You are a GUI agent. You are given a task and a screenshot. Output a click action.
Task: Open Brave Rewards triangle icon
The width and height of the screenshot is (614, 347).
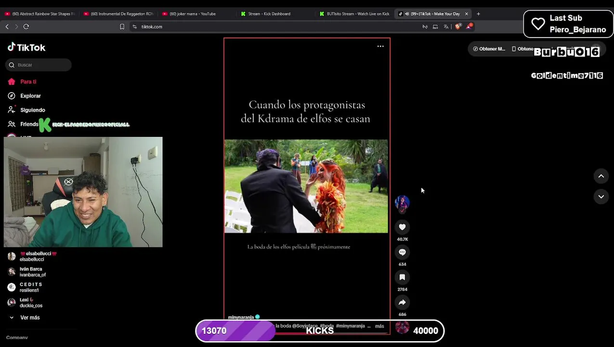click(469, 26)
